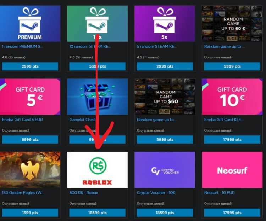Open the Crypto Voucher - 10€ link
Image resolution: width=266 pixels, height=221 pixels.
[156, 193]
